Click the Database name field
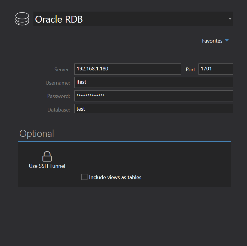Screen dimensions: 247x246 [154, 108]
